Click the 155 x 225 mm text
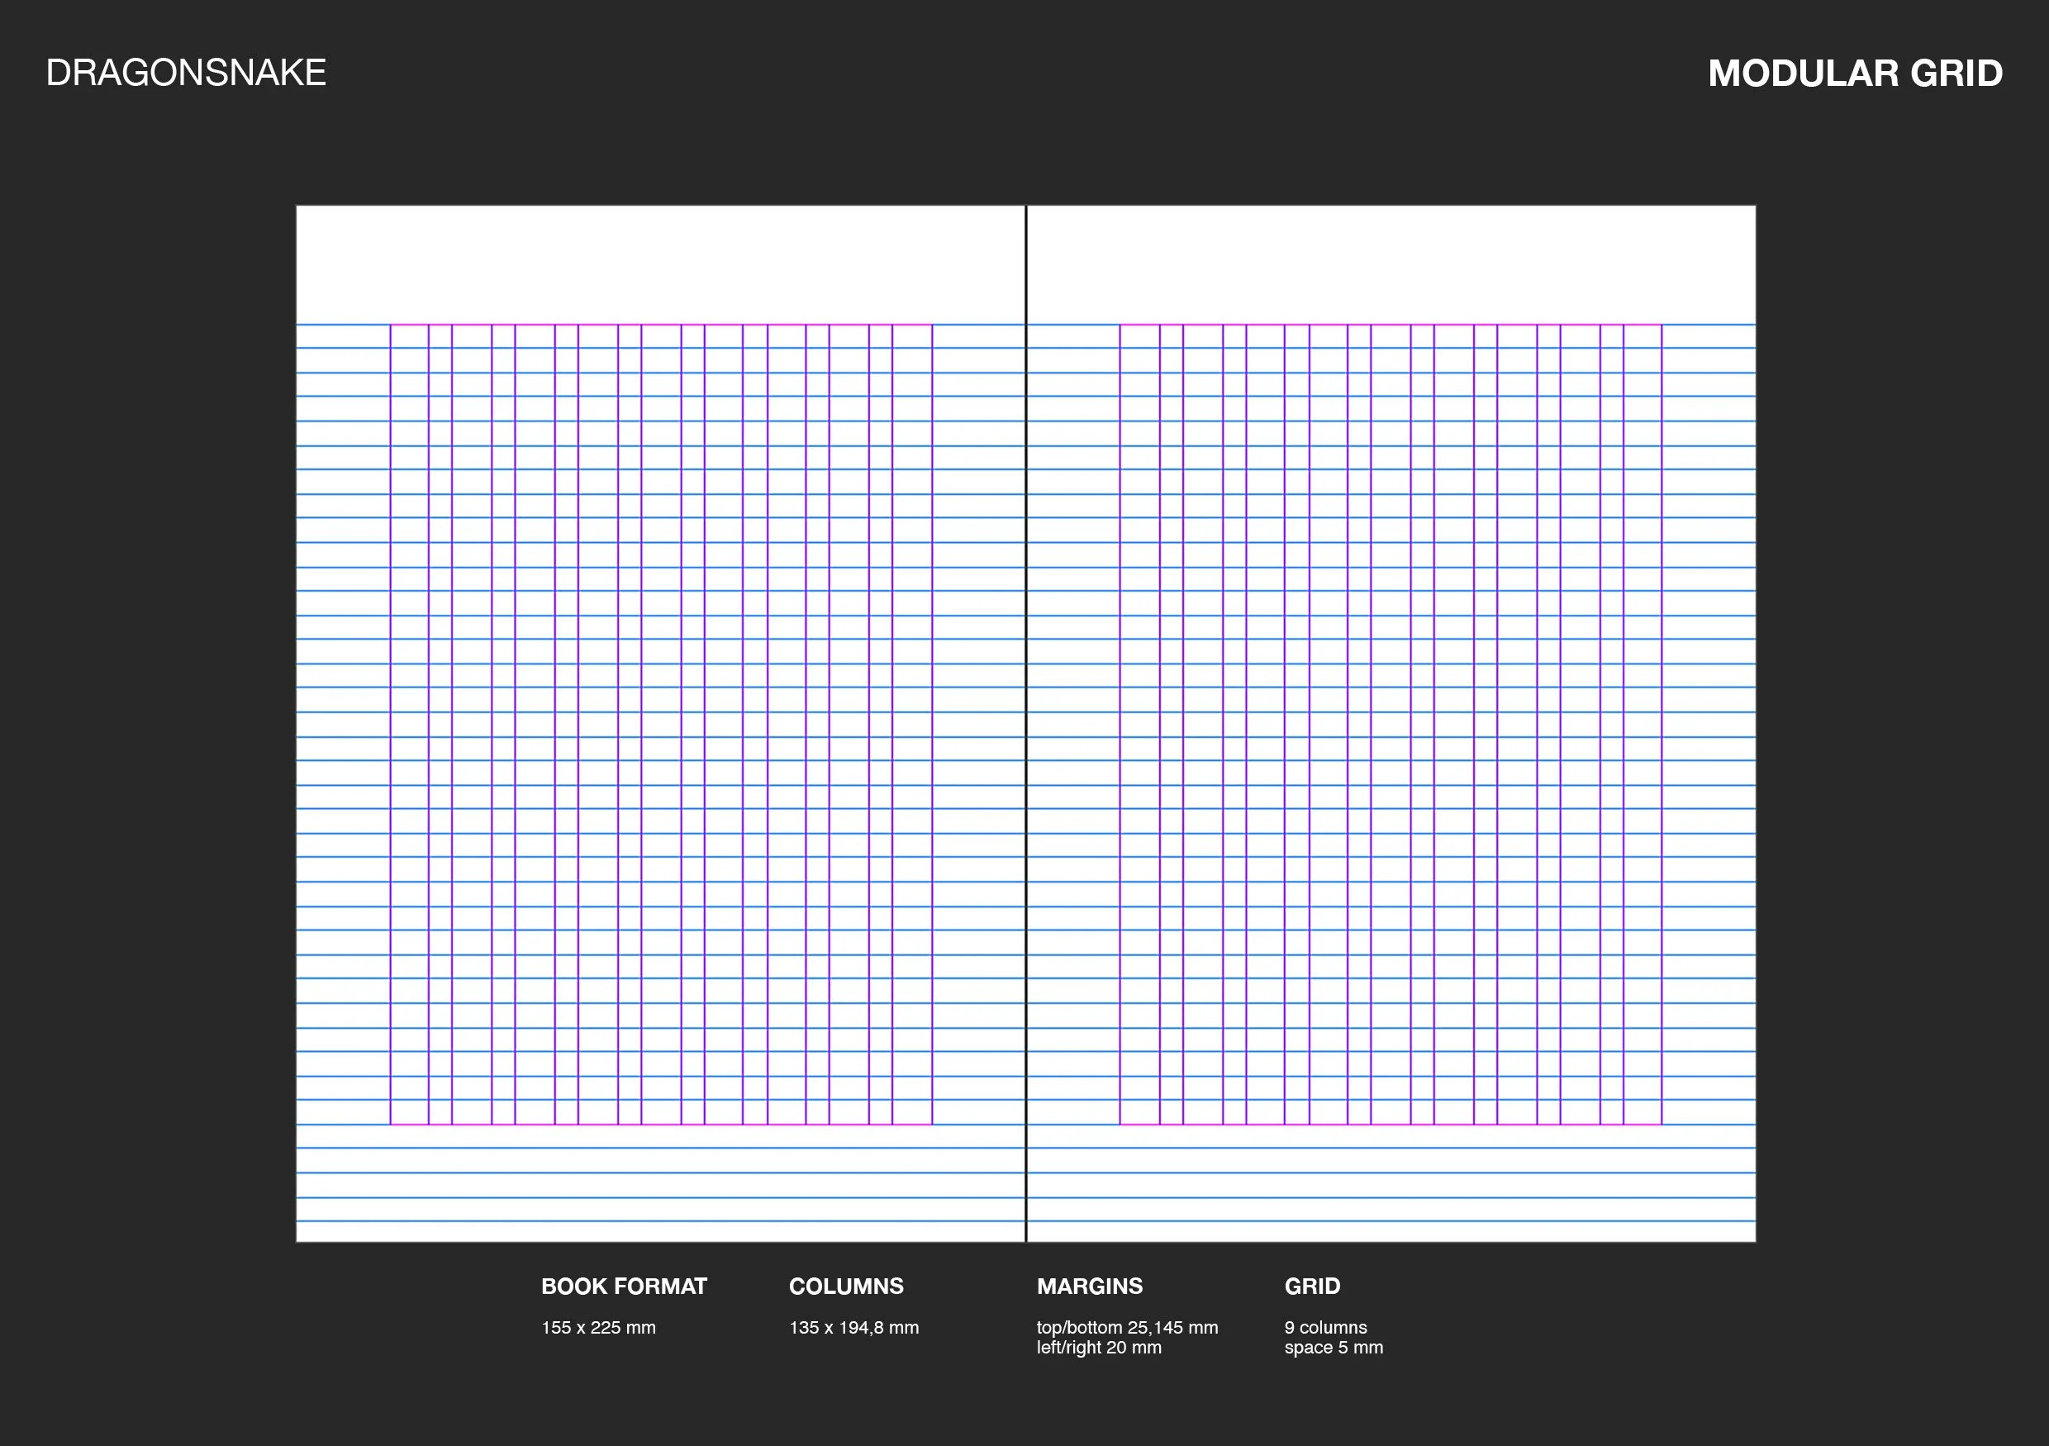The image size is (2049, 1446). [598, 1327]
